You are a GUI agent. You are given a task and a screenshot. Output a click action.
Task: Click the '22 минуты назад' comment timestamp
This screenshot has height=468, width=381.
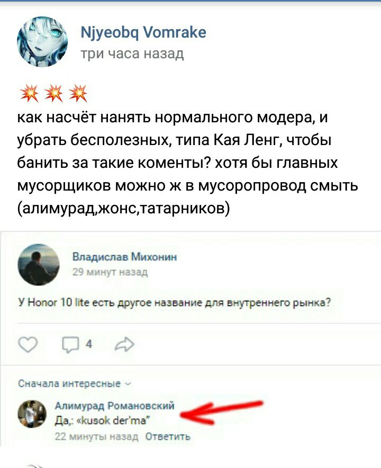[96, 437]
